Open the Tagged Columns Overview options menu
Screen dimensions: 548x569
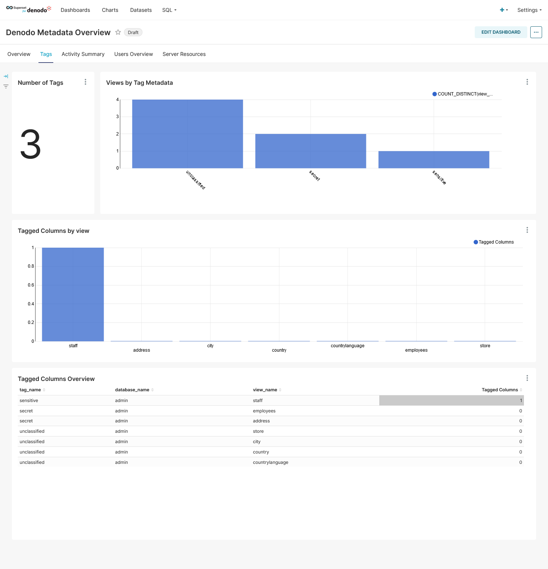527,378
